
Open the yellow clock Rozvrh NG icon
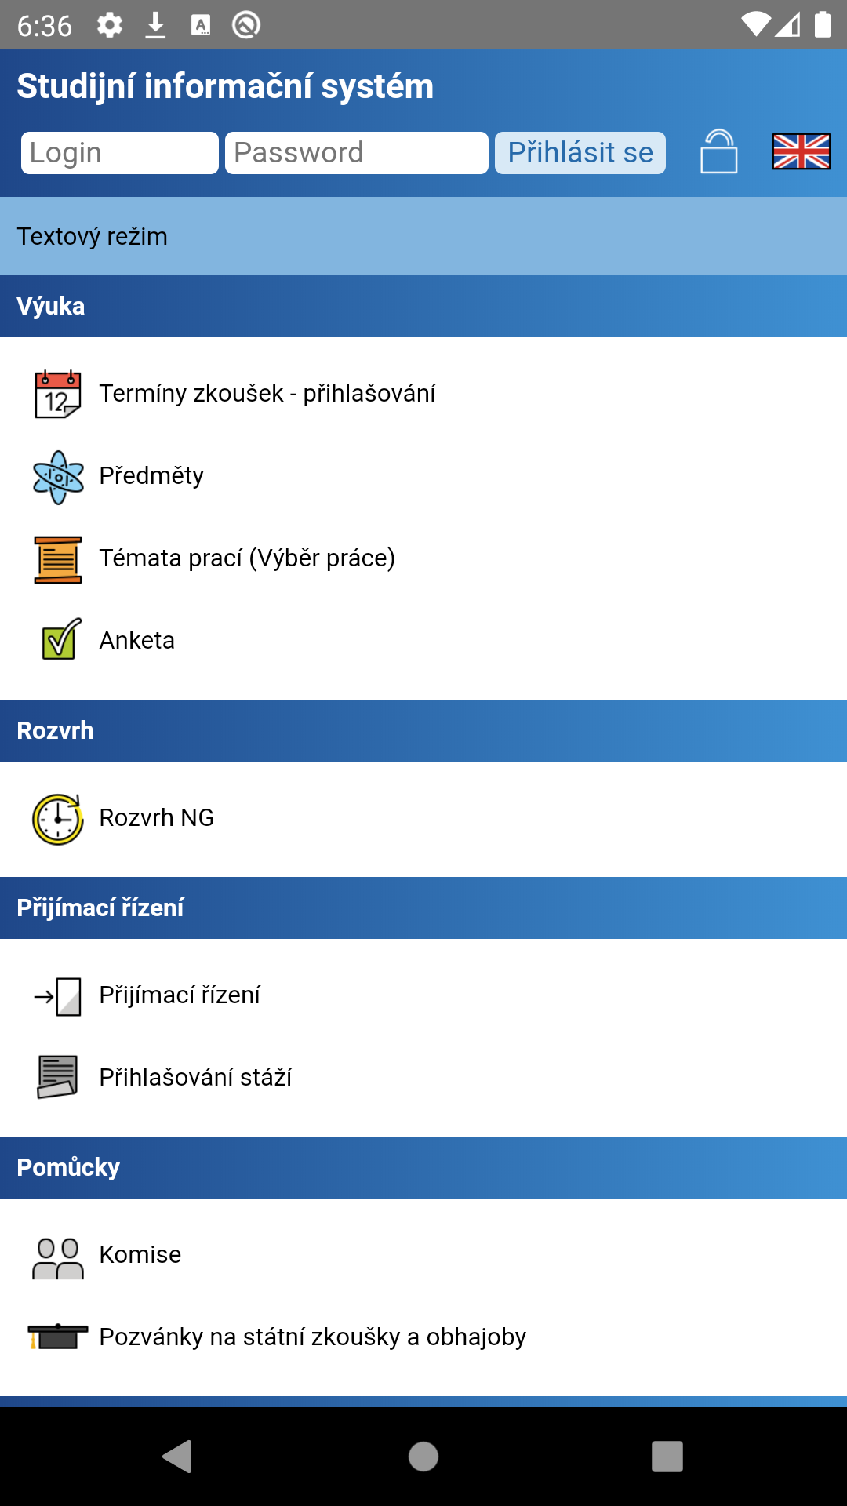58,819
